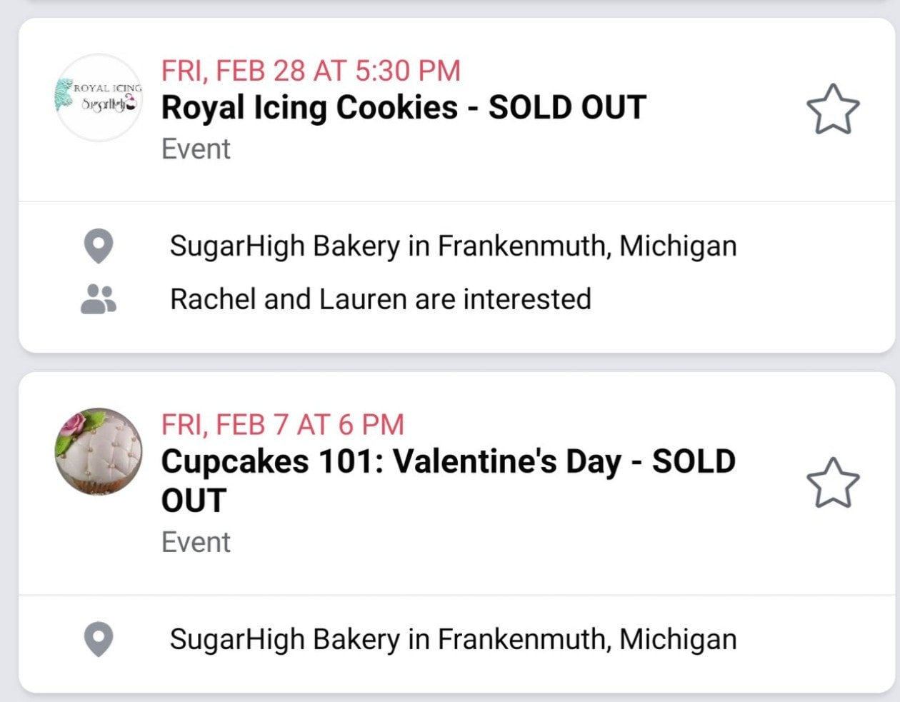Image resolution: width=900 pixels, height=702 pixels.
Task: Tap SOLD OUT text in Royal Icing title
Action: (567, 108)
